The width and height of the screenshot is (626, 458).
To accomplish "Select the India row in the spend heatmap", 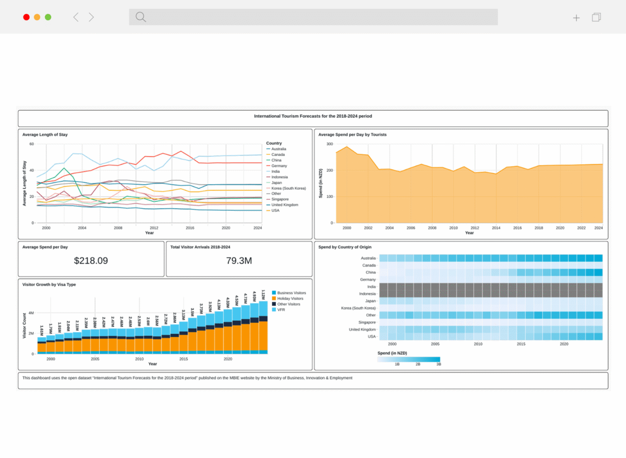I will 490,286.
